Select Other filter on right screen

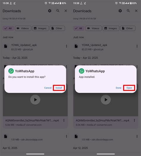pos(128,28)
